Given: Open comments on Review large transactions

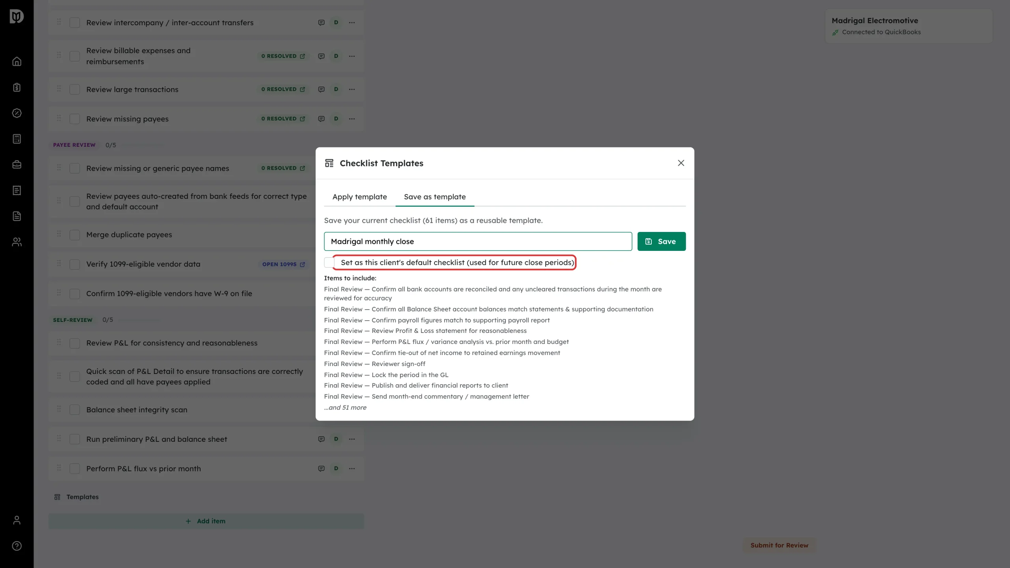Looking at the screenshot, I should pos(321,90).
